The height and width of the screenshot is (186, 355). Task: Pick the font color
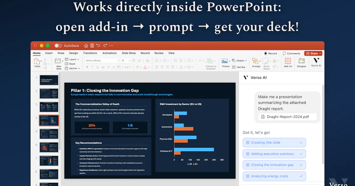coord(145,67)
